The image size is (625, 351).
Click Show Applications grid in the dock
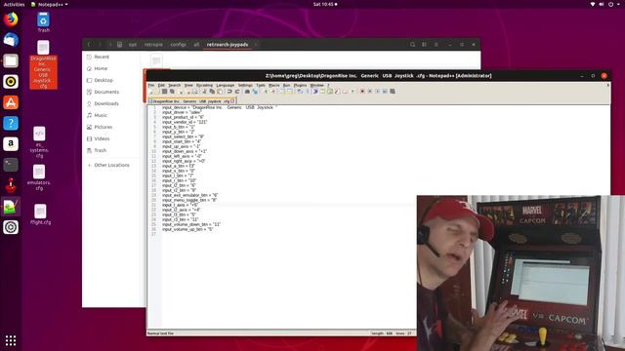coord(11,340)
